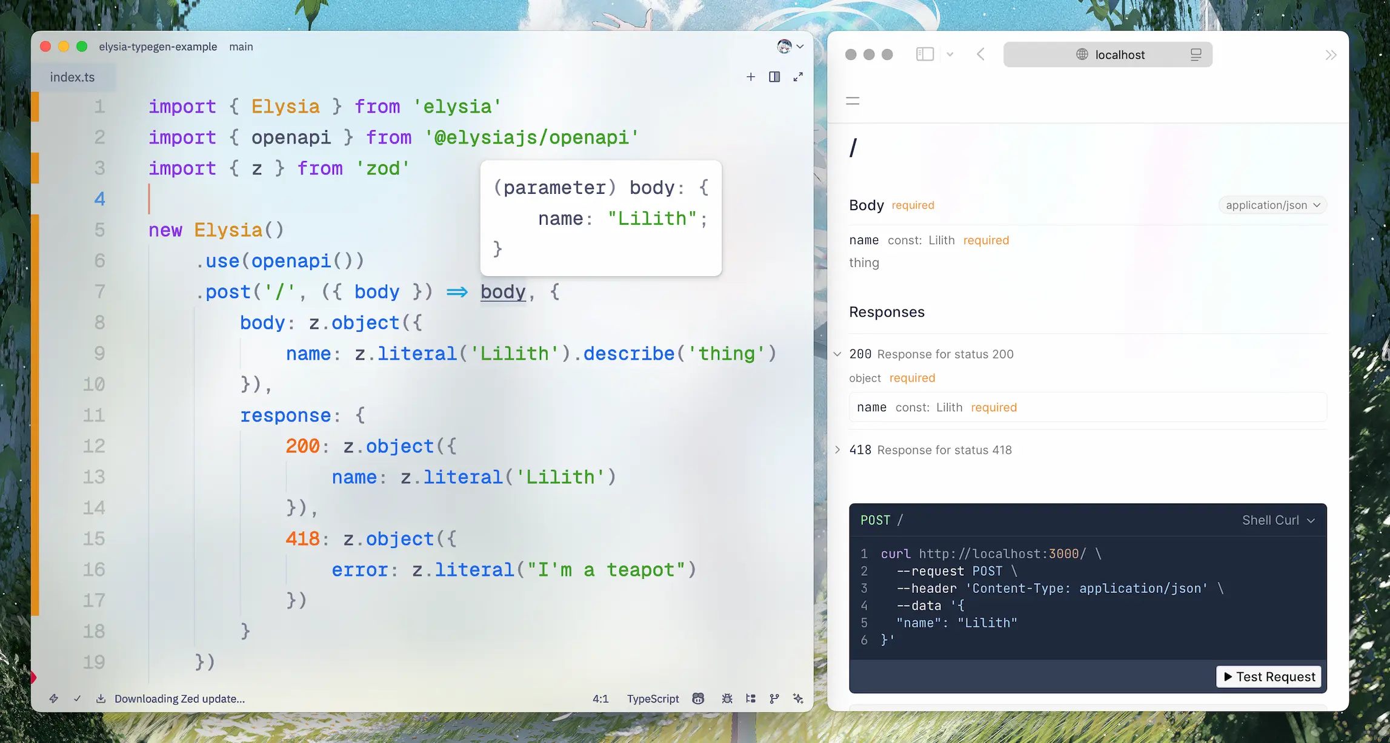Click the download update icon in status bar

[101, 698]
